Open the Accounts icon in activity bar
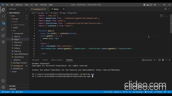Image resolution: width=172 pixels, height=96 pixels. pos(3,81)
